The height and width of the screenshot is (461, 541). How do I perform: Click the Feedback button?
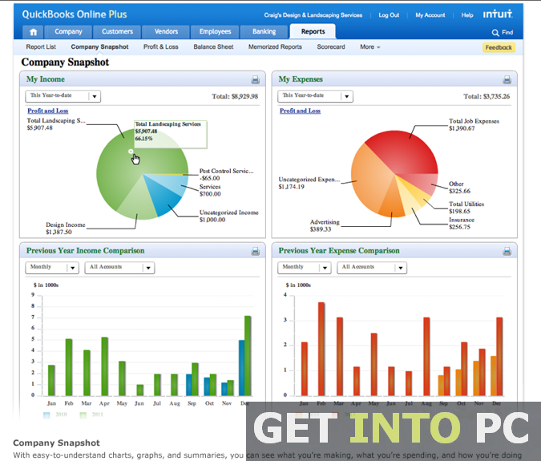[x=499, y=47]
